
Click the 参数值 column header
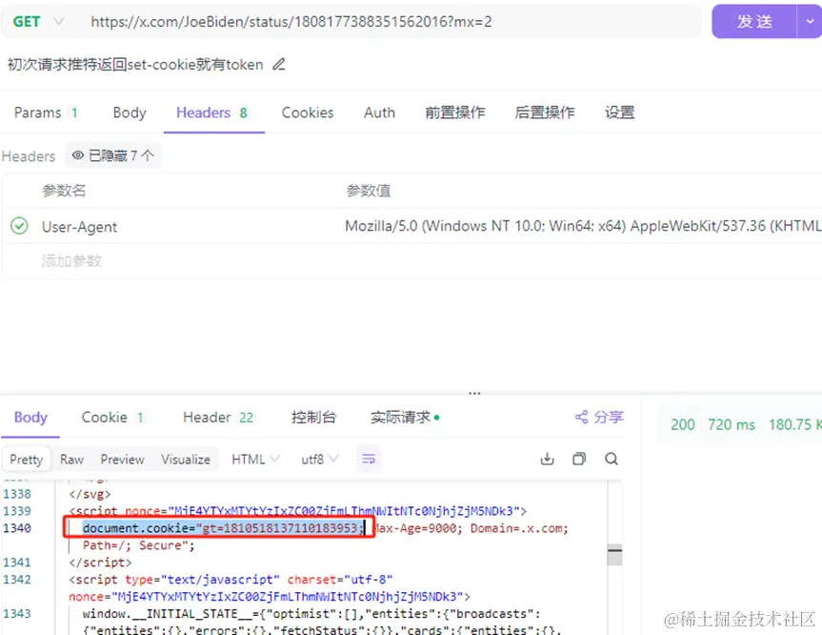pyautogui.click(x=368, y=191)
